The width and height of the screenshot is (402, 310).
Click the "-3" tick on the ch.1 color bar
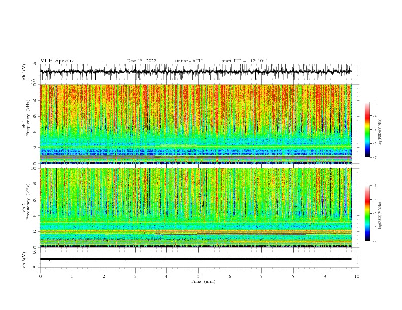(x=374, y=102)
